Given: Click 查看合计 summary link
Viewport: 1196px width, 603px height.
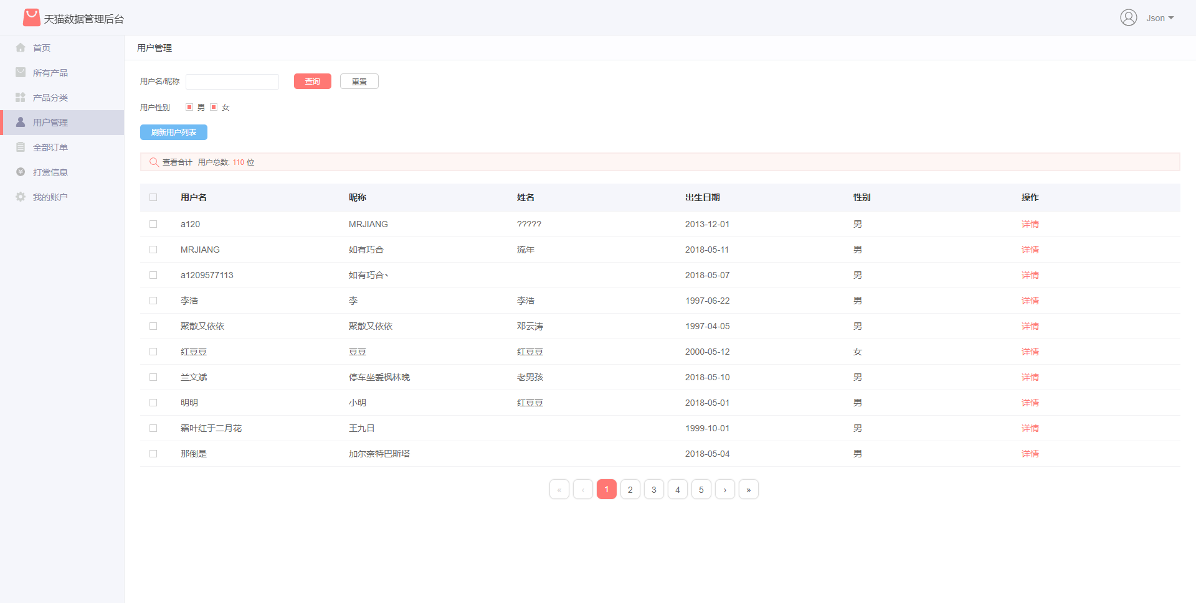Looking at the screenshot, I should 178,162.
